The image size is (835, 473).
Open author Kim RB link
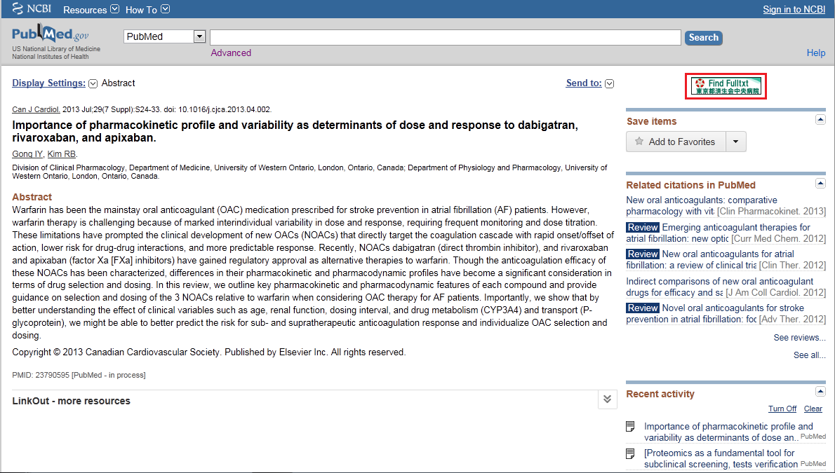click(61, 153)
